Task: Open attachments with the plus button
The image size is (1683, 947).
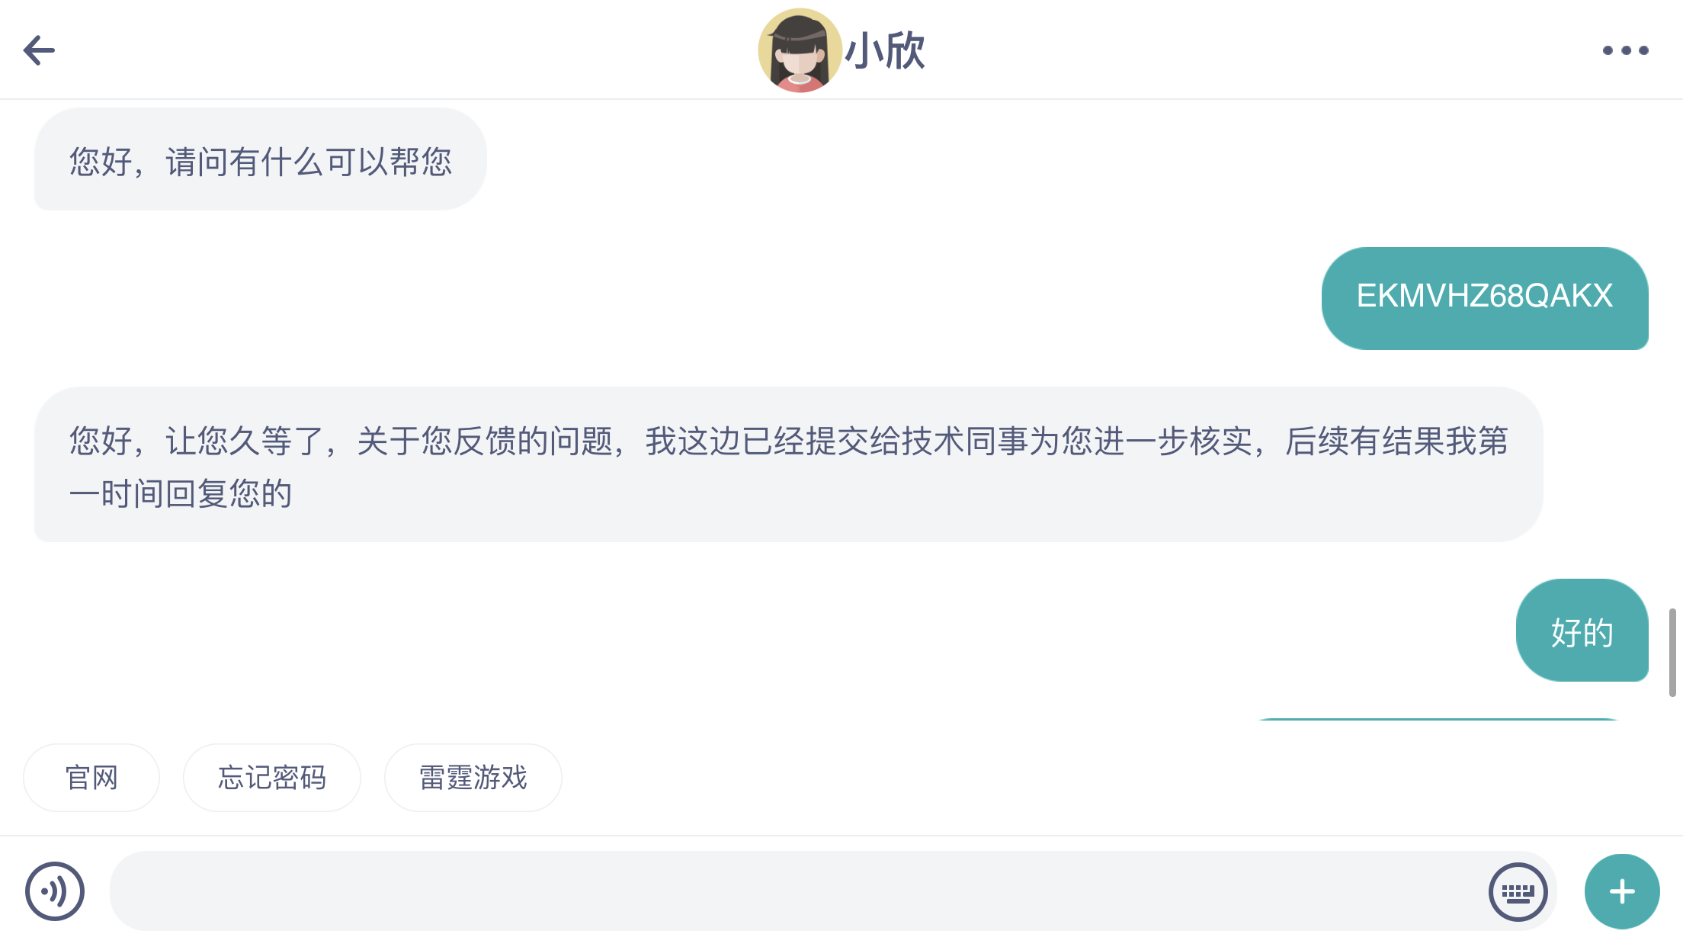Action: pos(1621,891)
